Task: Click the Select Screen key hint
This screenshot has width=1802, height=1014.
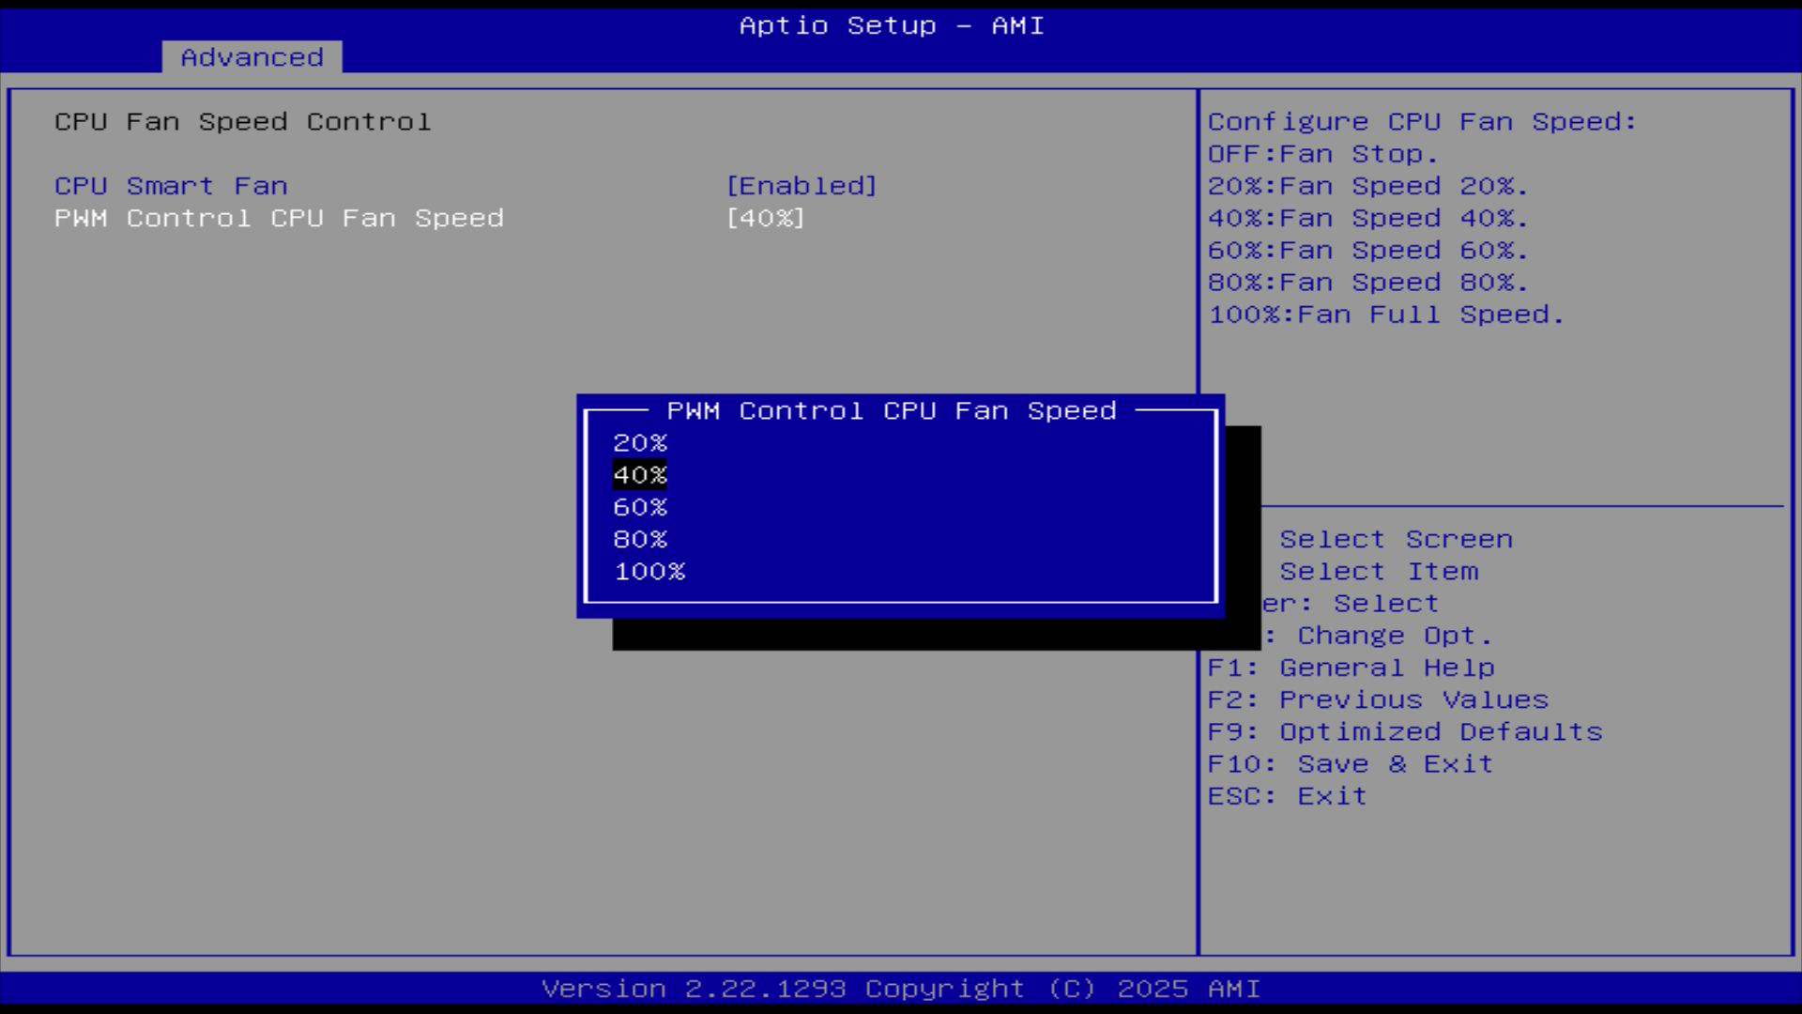Action: pyautogui.click(x=1396, y=539)
